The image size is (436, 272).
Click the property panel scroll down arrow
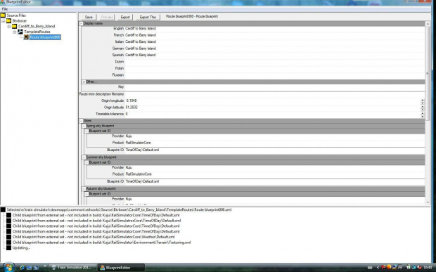coord(428,202)
